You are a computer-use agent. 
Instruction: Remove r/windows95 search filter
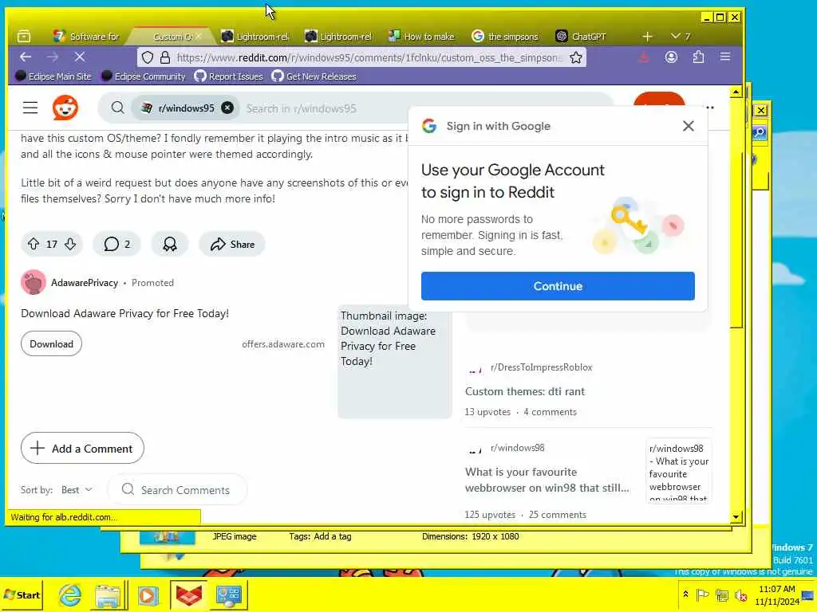tap(227, 108)
